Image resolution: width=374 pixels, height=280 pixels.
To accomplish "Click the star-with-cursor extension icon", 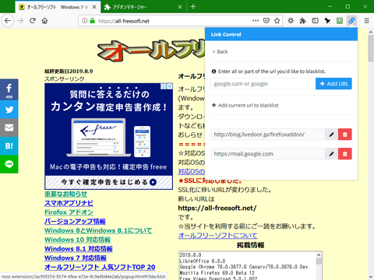I will (x=327, y=21).
